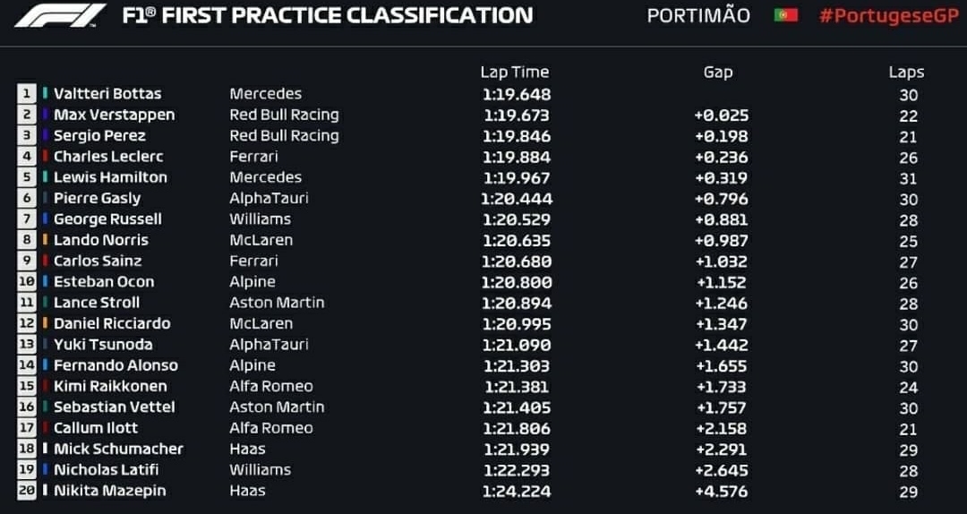Select the Lap Time column header

point(514,73)
